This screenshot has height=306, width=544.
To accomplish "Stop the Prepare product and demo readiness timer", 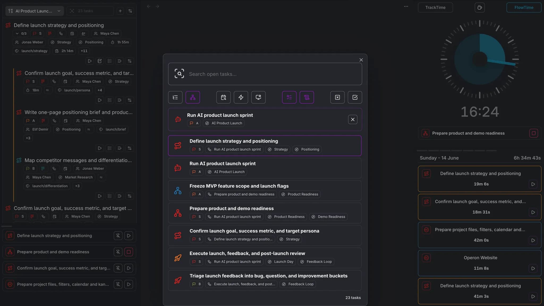I will pos(534,133).
